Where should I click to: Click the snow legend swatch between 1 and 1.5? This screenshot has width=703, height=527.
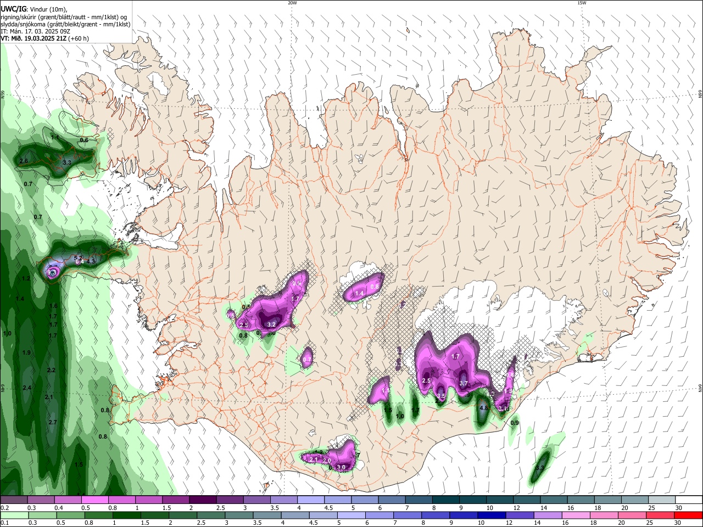tap(148, 500)
